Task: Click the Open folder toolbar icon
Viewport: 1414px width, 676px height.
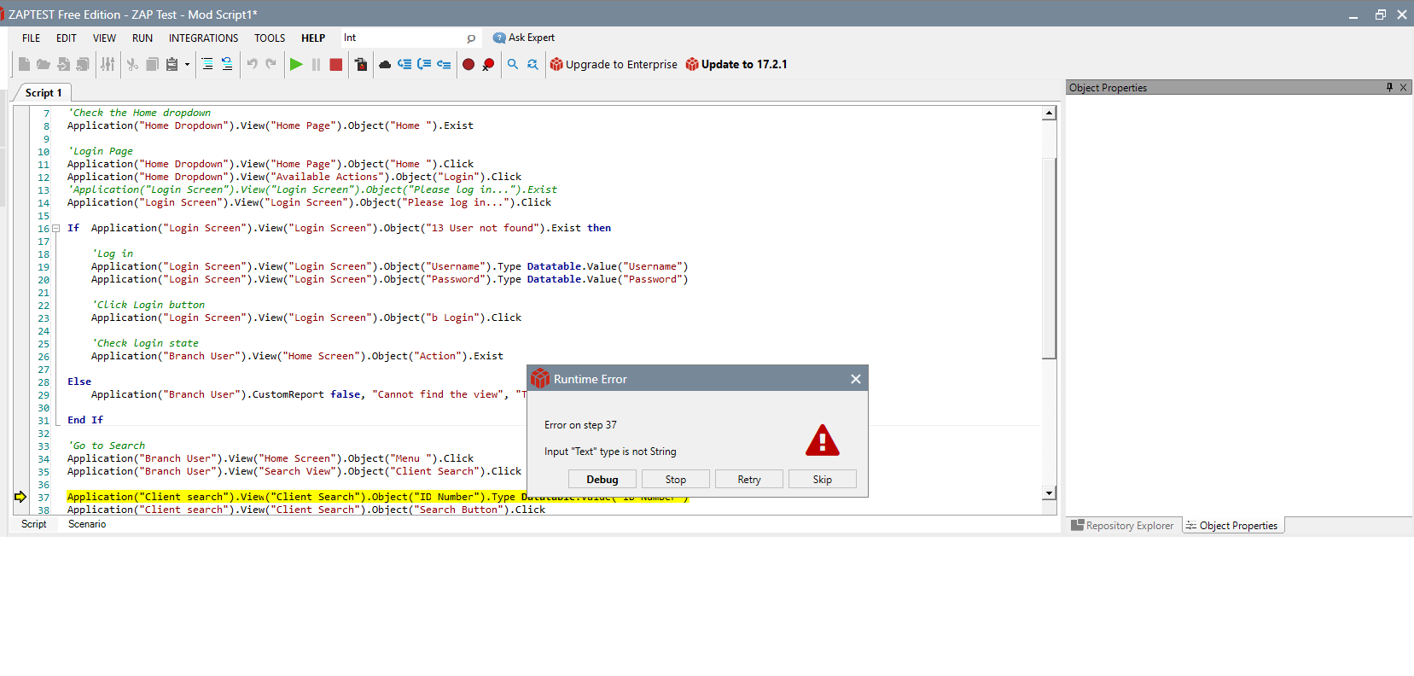Action: pos(44,64)
